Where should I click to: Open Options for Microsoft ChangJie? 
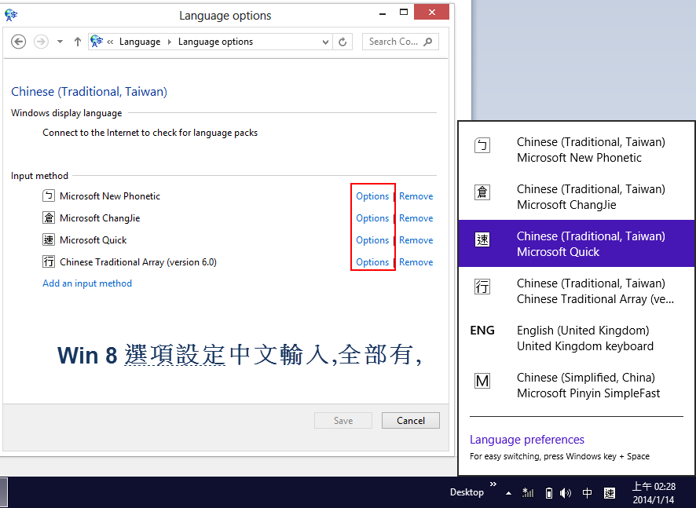tap(372, 218)
